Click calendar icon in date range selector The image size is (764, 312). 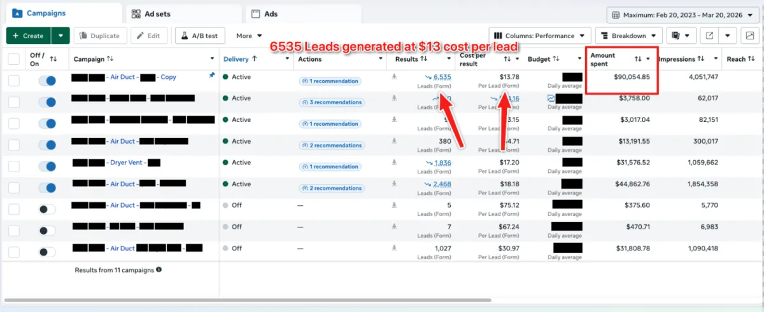(x=616, y=14)
